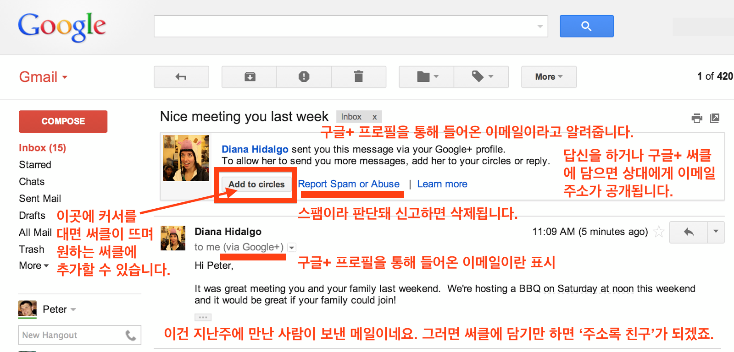Image resolution: width=734 pixels, height=352 pixels.
Task: Click Peter's profile picture in sidebar
Action: click(x=27, y=309)
